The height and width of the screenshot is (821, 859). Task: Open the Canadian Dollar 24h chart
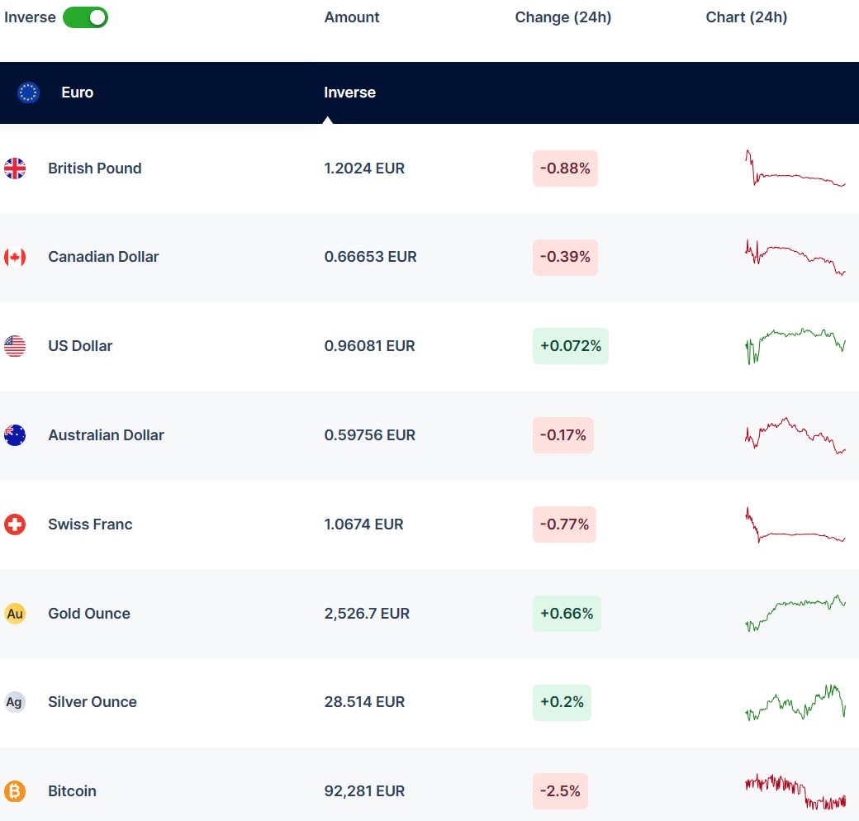click(795, 257)
